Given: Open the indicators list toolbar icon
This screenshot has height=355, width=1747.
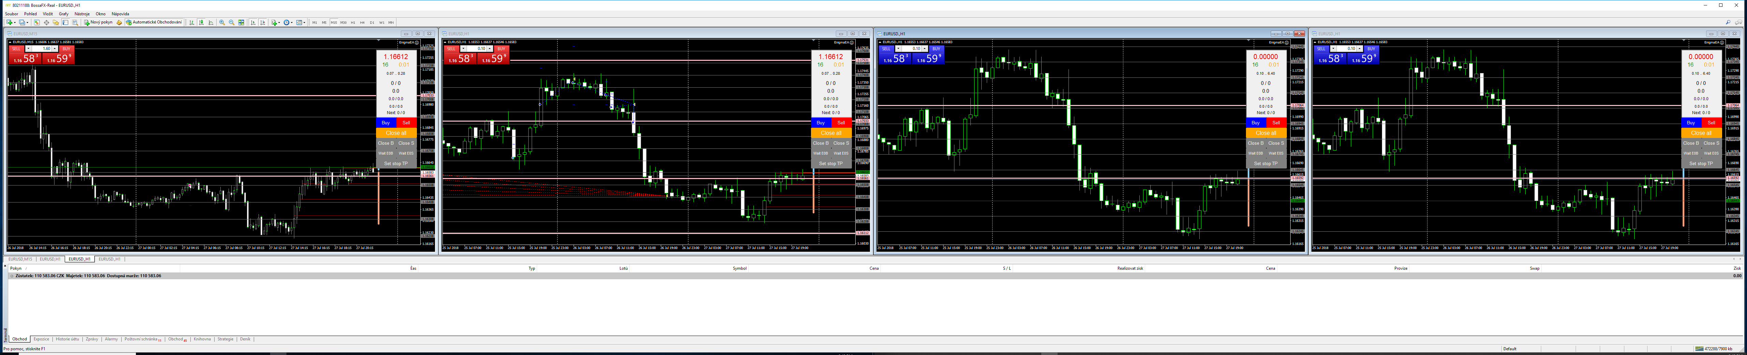Looking at the screenshot, I should (x=275, y=22).
